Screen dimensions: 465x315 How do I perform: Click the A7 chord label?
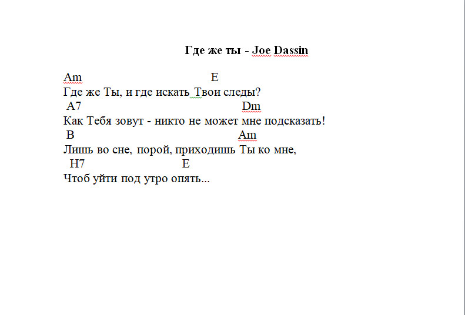tap(73, 106)
